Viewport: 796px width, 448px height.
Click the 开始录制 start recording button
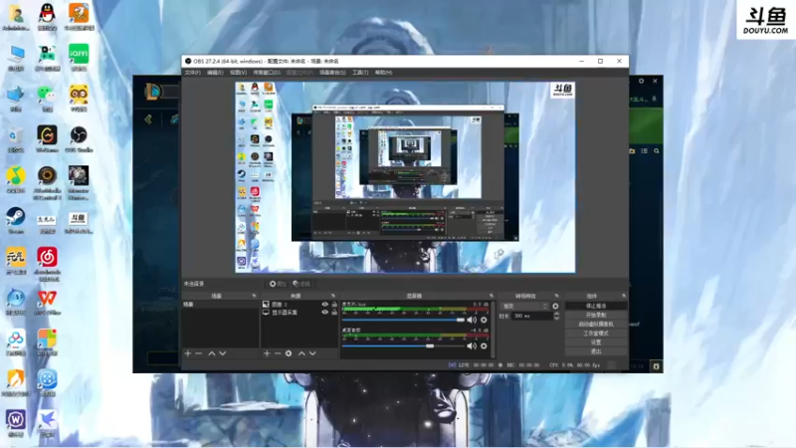pyautogui.click(x=596, y=315)
